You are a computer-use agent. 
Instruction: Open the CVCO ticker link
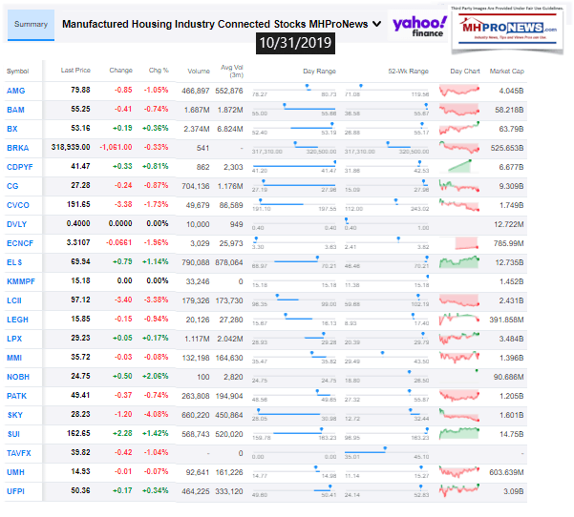click(18, 205)
